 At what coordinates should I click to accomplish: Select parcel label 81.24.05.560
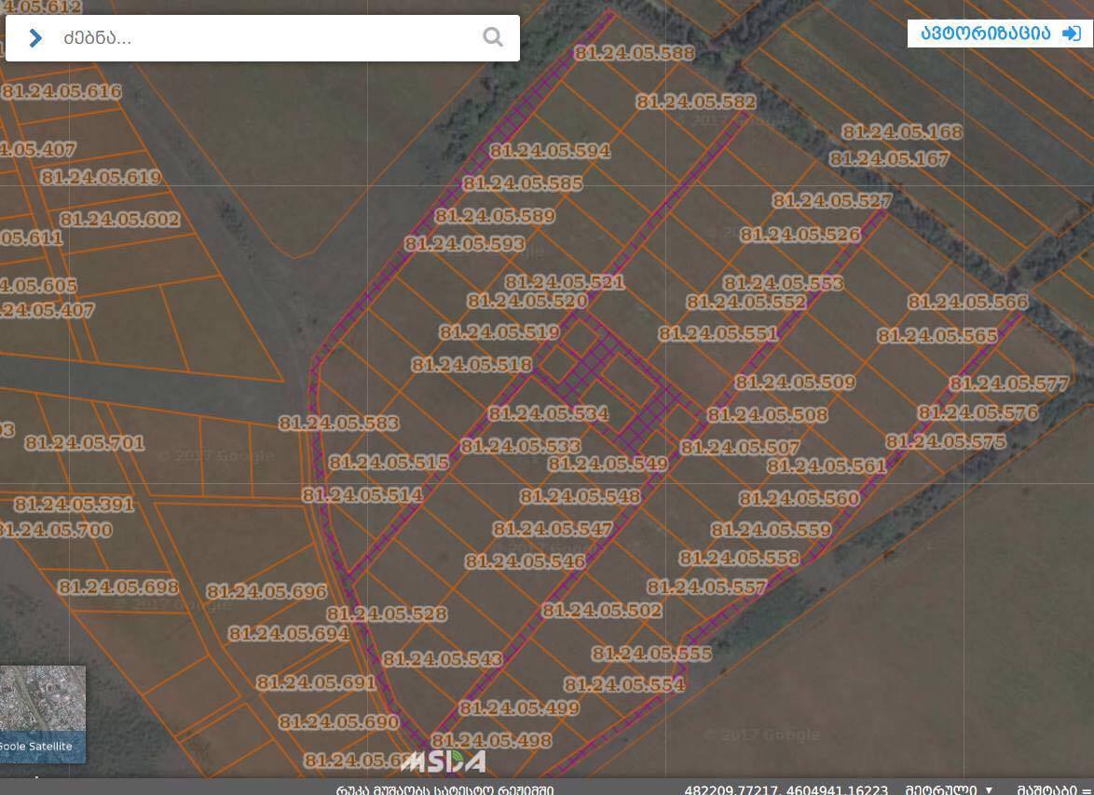coord(799,498)
